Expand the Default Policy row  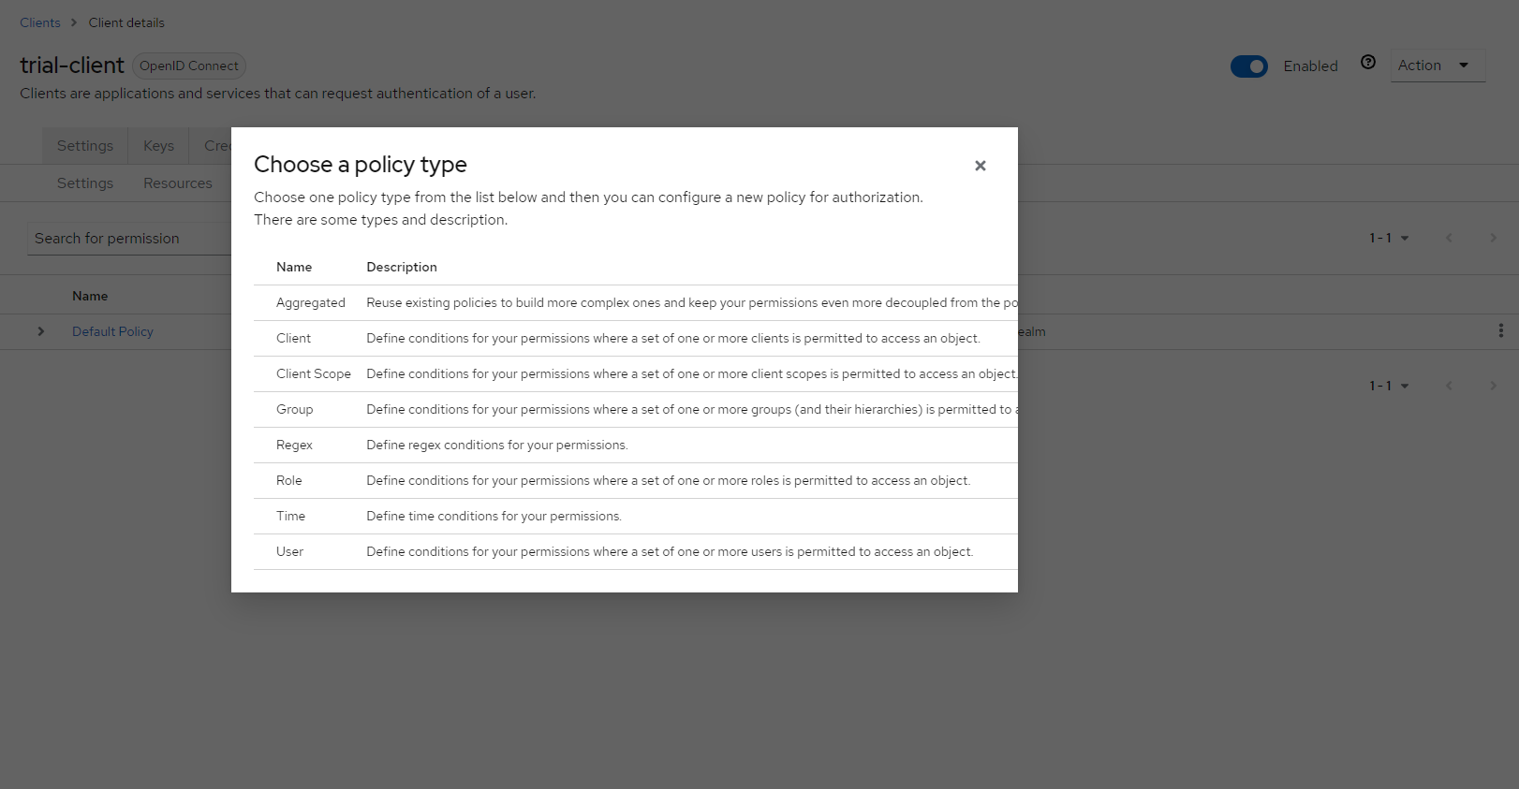tap(40, 330)
